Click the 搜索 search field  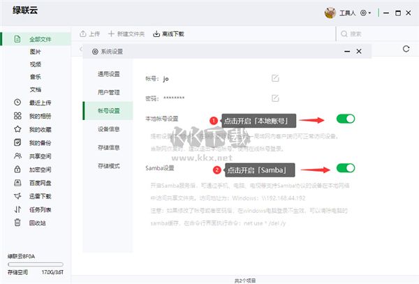coord(377,34)
